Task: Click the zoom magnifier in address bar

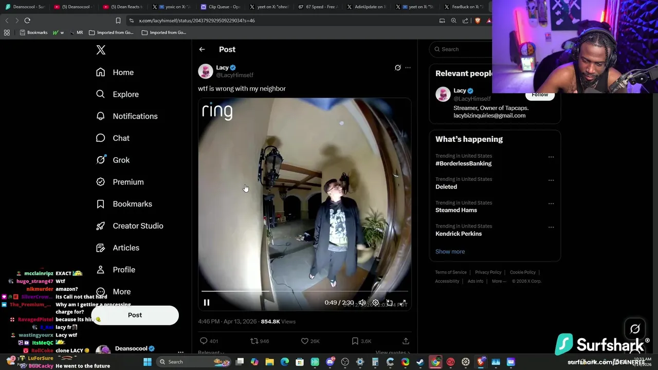Action: [453, 21]
